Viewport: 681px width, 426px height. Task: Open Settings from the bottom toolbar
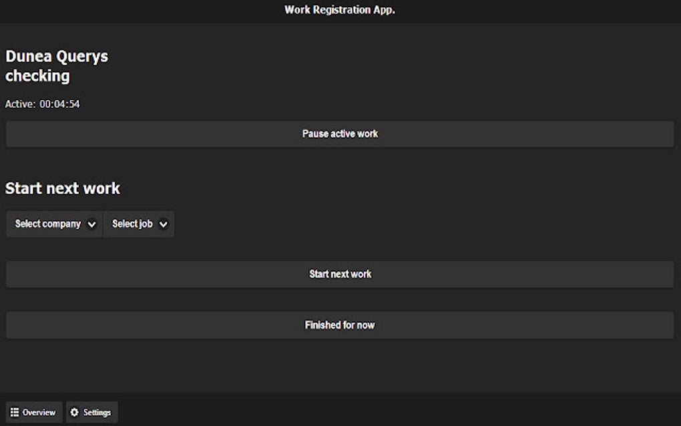coord(91,412)
